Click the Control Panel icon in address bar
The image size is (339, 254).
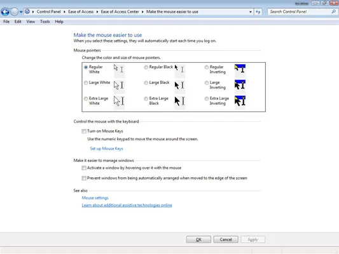27,11
